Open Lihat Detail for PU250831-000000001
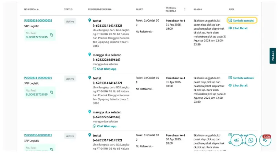The width and height of the screenshot is (280, 155). click(x=238, y=85)
